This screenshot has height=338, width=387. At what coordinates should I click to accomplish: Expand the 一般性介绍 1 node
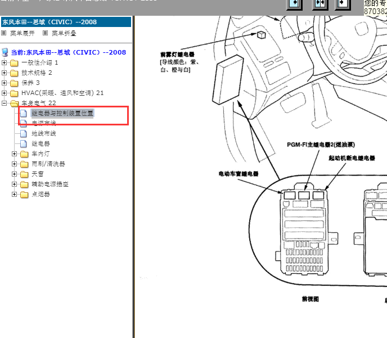(4, 62)
